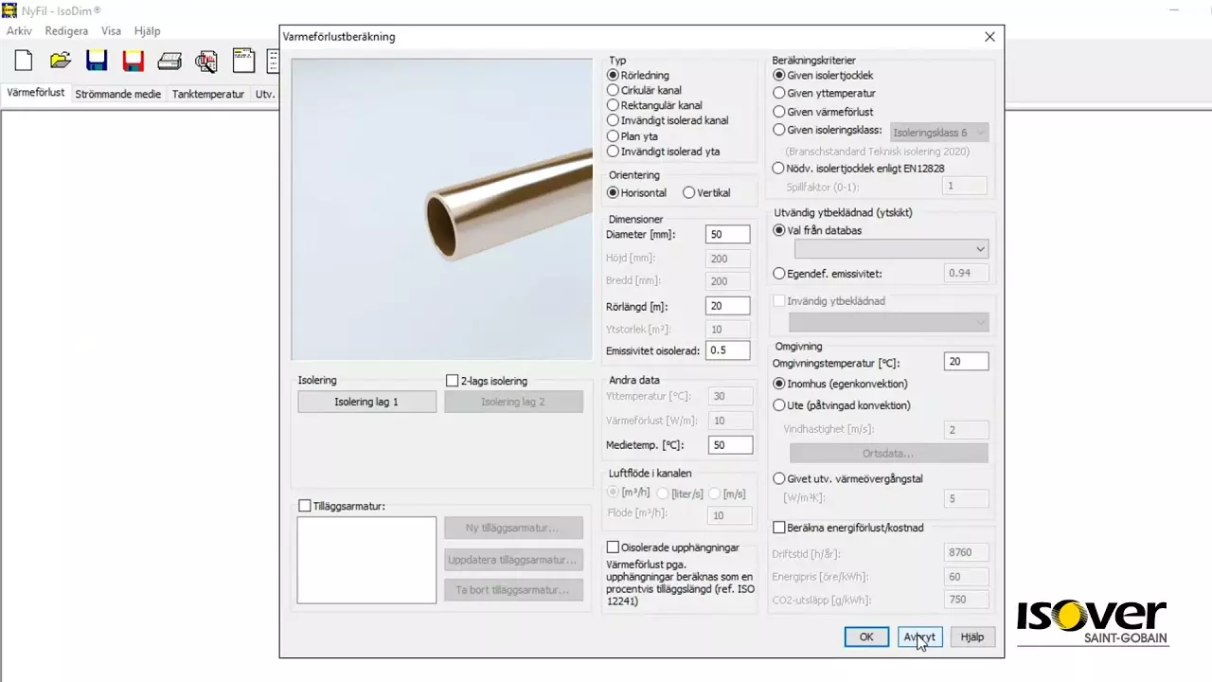Open the Val från databas cladding dropdown

[x=891, y=249]
